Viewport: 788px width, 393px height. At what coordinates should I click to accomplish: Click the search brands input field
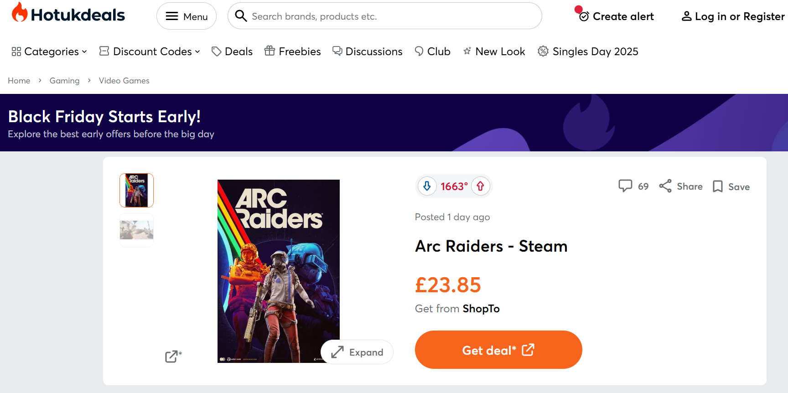392,16
